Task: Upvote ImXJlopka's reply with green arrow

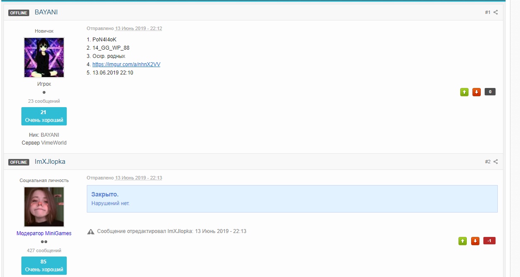Action: pyautogui.click(x=463, y=241)
